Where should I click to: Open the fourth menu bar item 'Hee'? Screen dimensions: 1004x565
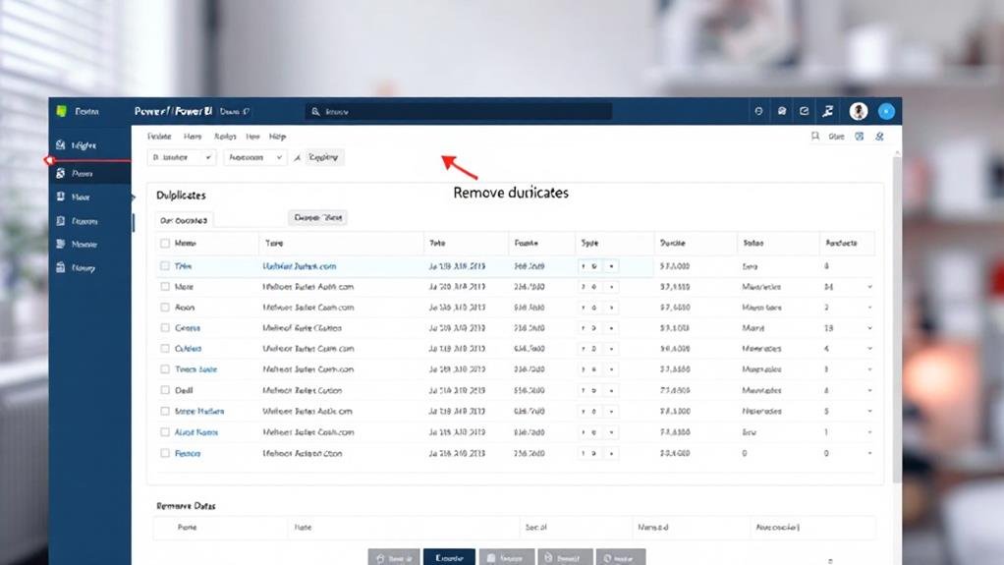pyautogui.click(x=252, y=137)
